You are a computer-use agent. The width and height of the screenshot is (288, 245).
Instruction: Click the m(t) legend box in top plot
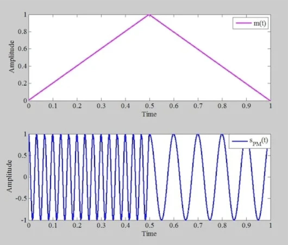coord(251,23)
